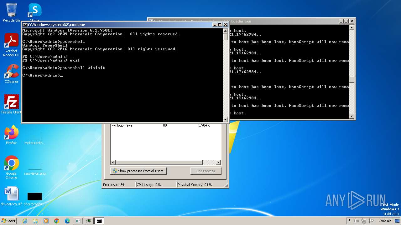Switch to Task Manager taskbar button

click(89, 221)
